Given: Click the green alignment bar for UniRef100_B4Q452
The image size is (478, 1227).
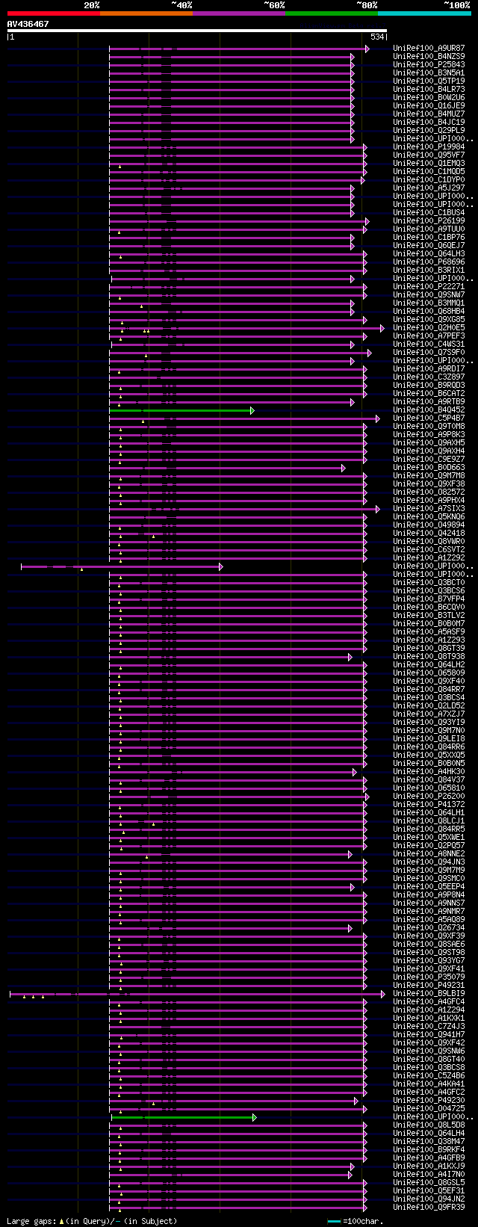Looking at the screenshot, I should pos(180,410).
